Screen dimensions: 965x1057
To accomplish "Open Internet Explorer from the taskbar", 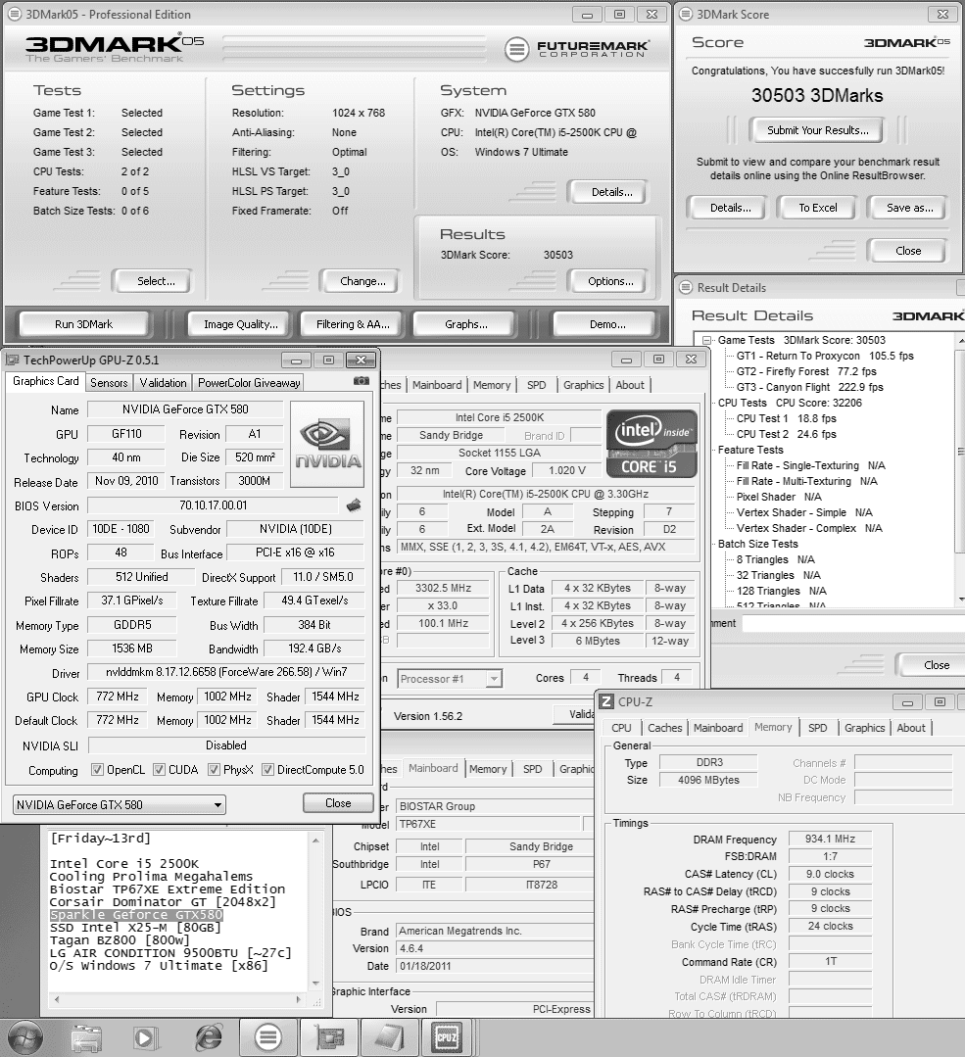I will (209, 1037).
